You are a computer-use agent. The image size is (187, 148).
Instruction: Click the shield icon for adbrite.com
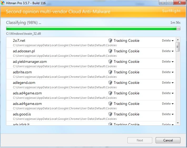coord(110,72)
